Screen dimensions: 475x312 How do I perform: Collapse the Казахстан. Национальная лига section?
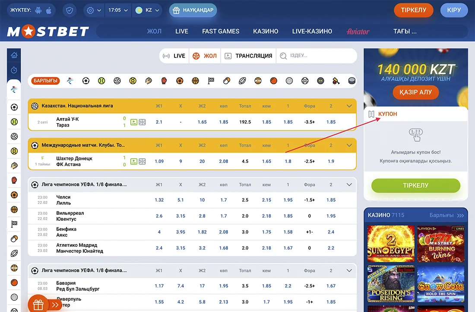[x=349, y=106]
